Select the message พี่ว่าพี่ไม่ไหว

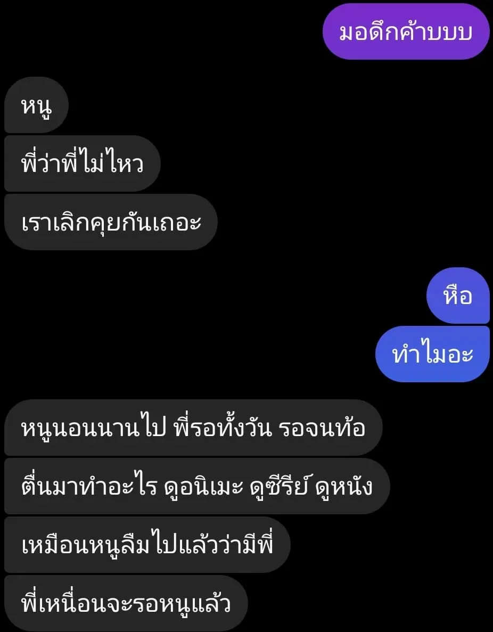[x=82, y=163]
